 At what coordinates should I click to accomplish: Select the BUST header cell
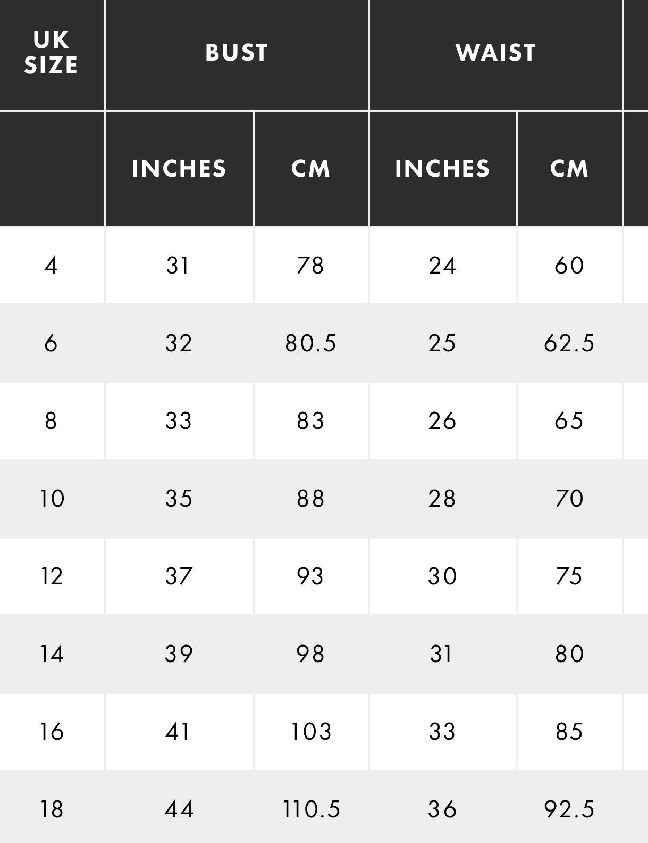pyautogui.click(x=237, y=53)
